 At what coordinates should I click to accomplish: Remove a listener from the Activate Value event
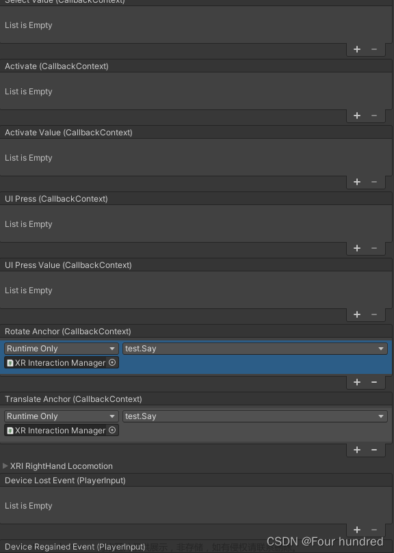coord(373,181)
